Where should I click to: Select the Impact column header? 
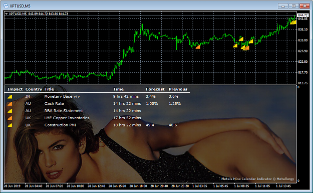pos(15,89)
